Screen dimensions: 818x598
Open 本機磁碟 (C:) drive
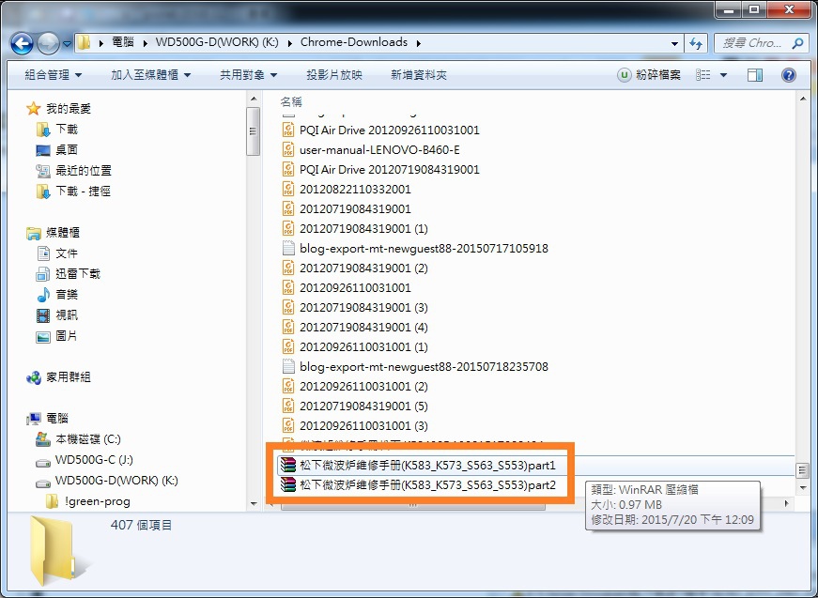click(x=88, y=439)
